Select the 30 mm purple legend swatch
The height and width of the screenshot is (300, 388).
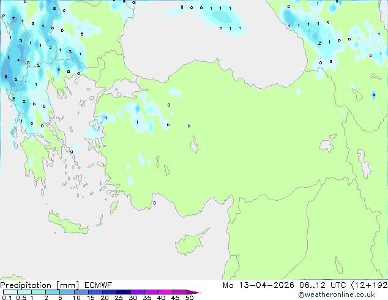click(x=138, y=292)
